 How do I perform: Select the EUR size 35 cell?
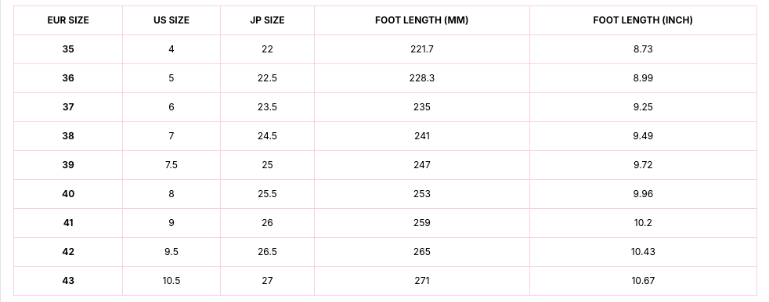68,49
